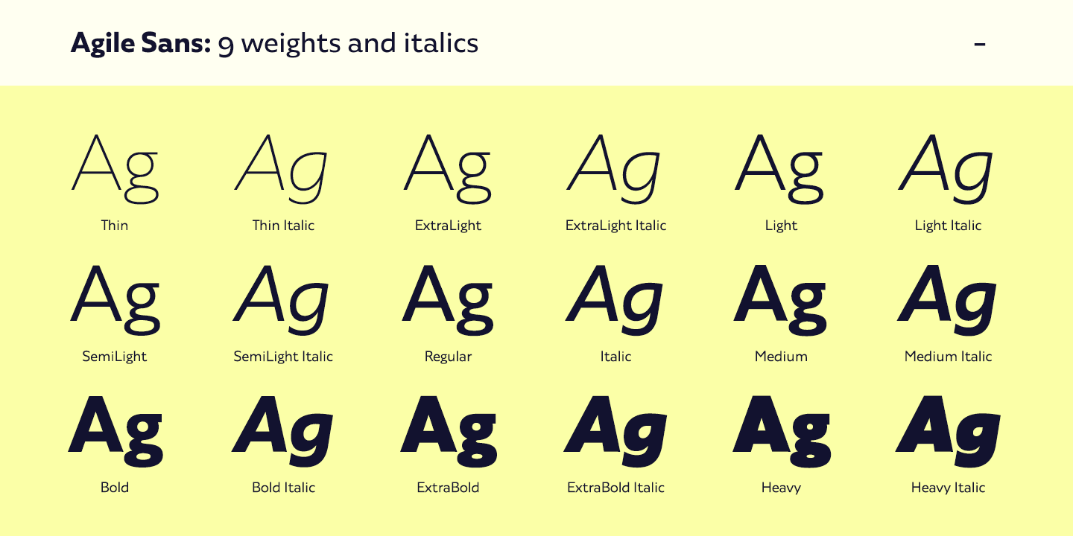This screenshot has height=536, width=1073.
Task: Click the ExtraBold label text
Action: click(448, 488)
